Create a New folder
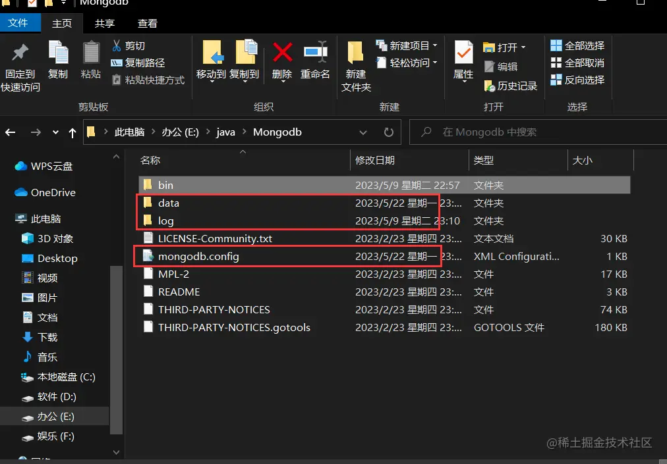Viewport: 667px width, 464px height. (356, 66)
